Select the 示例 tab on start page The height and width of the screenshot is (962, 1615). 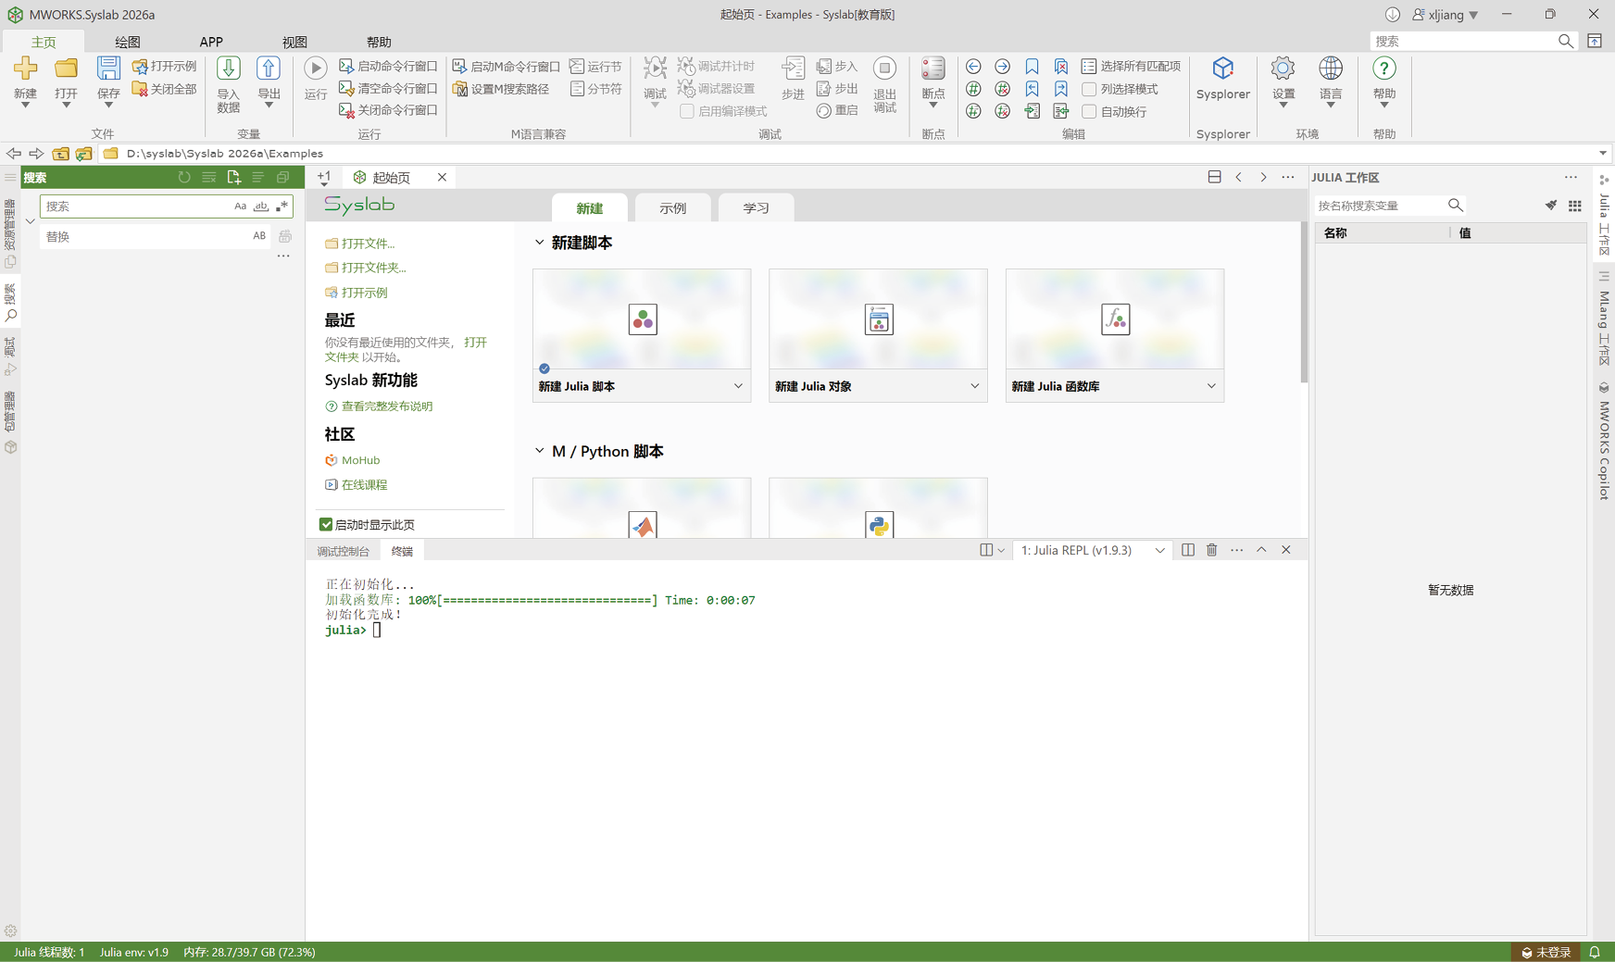click(x=673, y=208)
